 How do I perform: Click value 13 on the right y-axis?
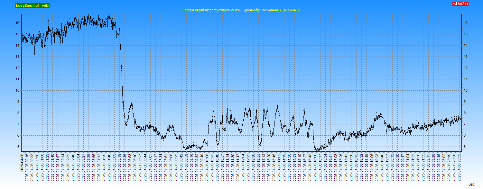pyautogui.click(x=466, y=57)
